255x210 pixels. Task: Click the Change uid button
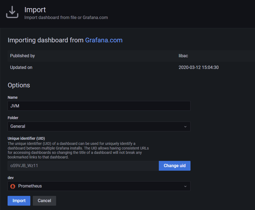tap(175, 166)
